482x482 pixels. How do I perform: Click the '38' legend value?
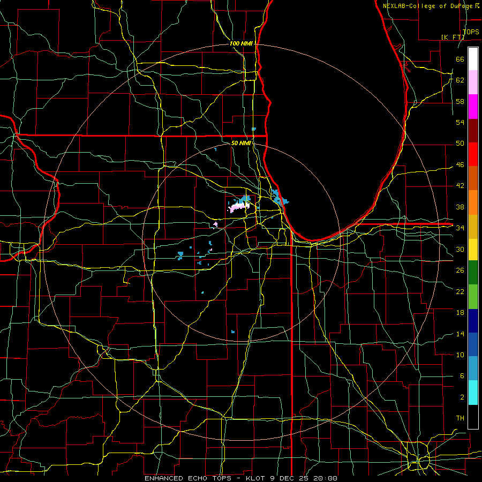click(x=460, y=207)
